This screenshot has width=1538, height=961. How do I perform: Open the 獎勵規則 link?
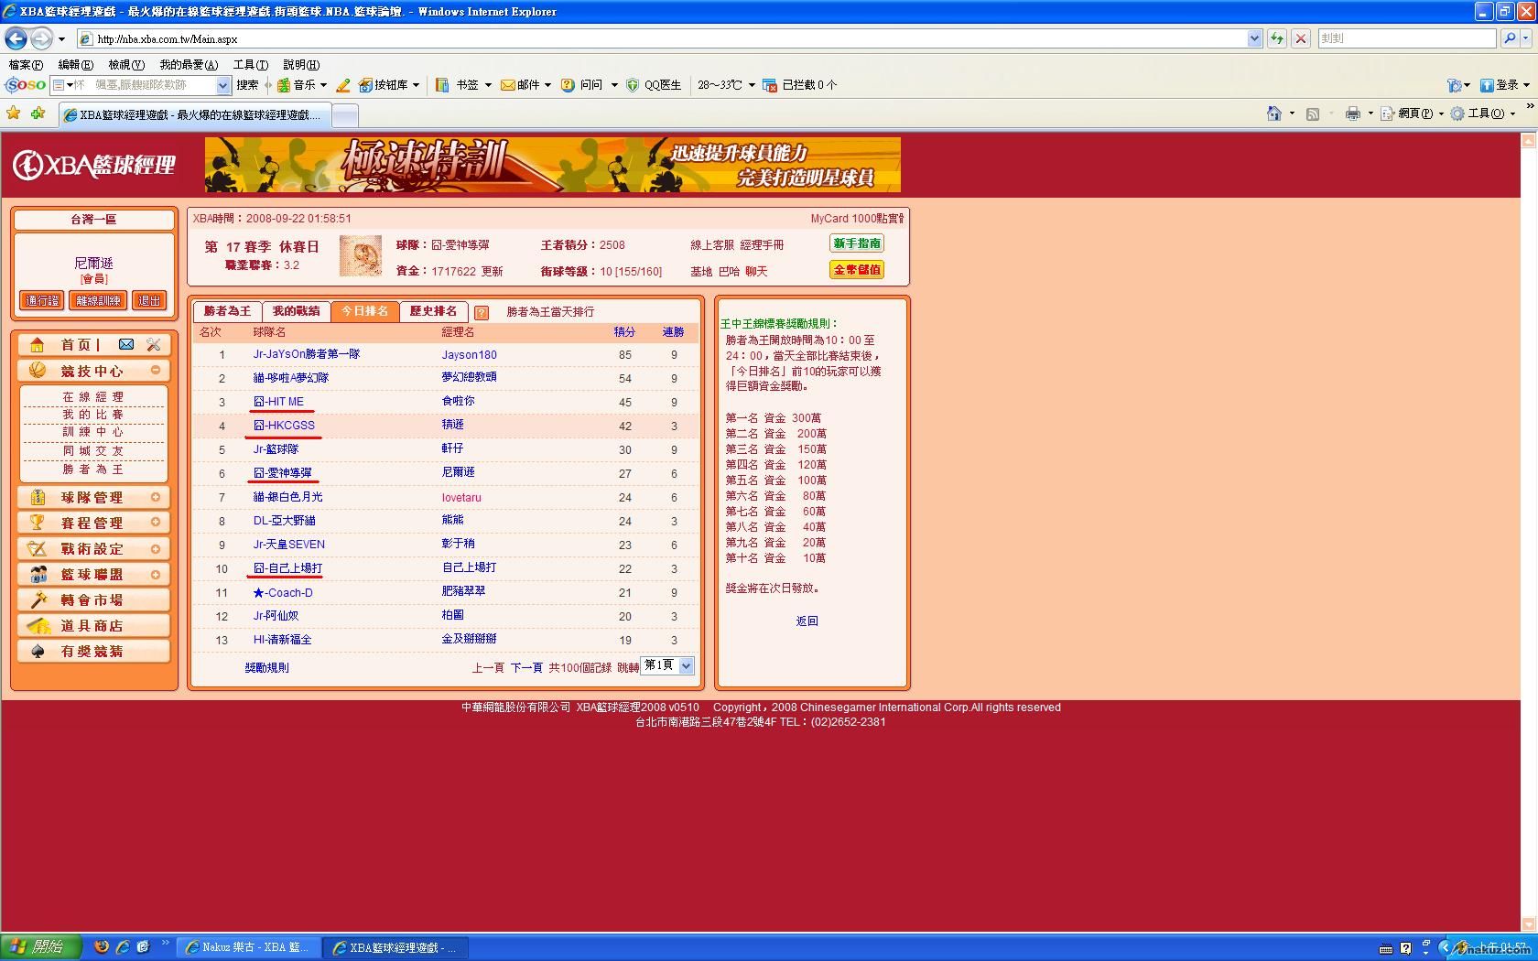(x=266, y=668)
